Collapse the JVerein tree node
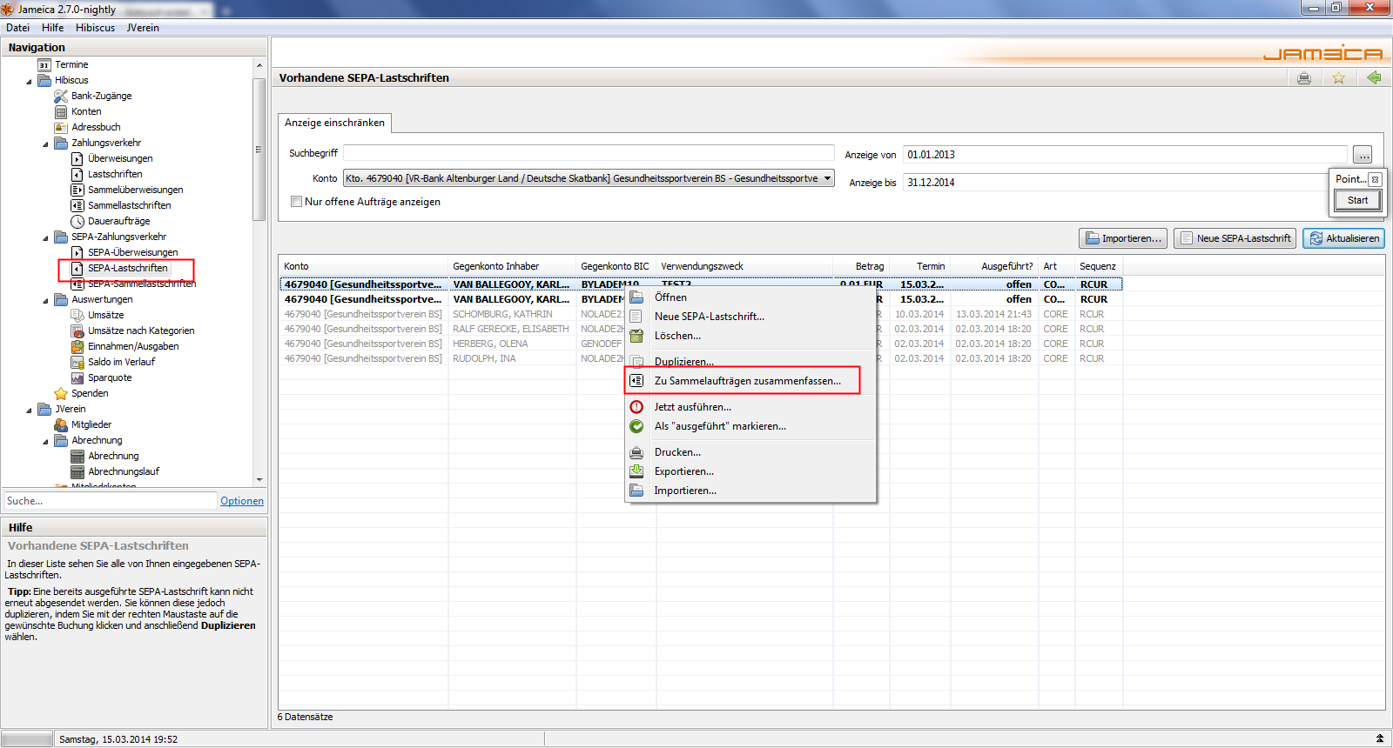This screenshot has width=1393, height=748. pyautogui.click(x=29, y=410)
